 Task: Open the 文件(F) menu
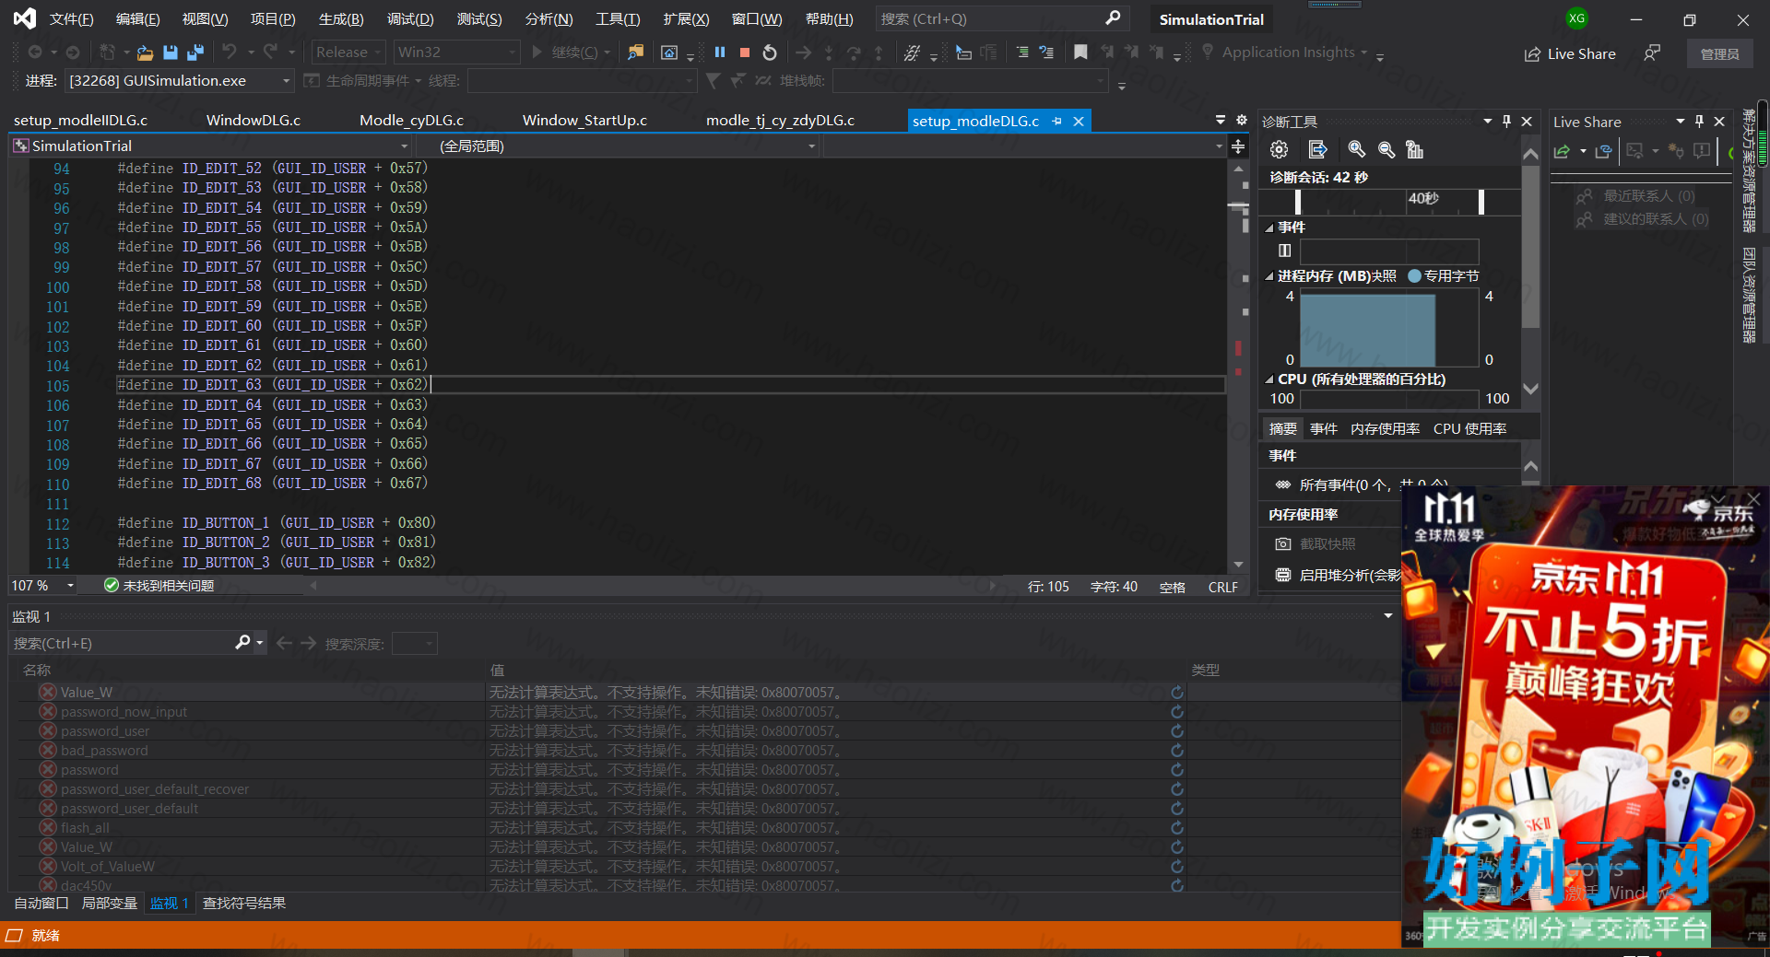(71, 18)
